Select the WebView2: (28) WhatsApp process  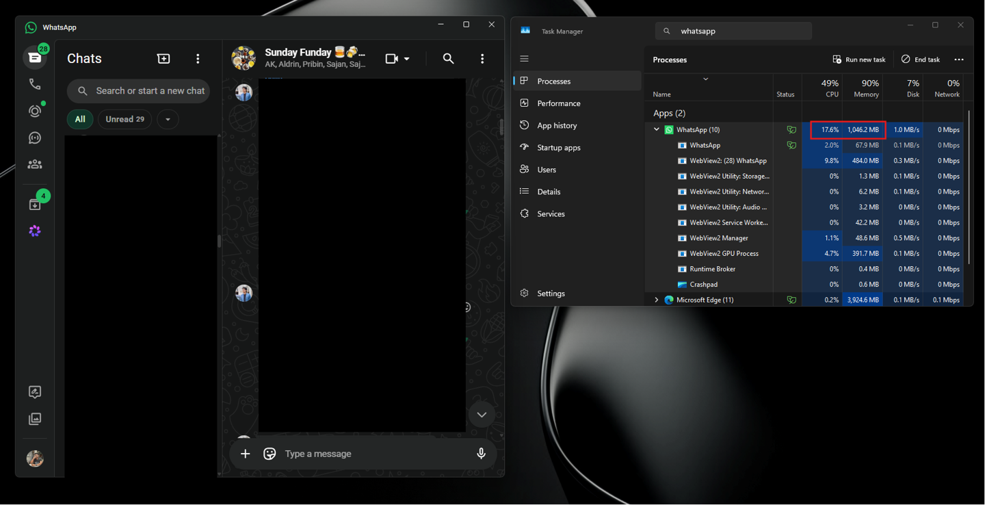tap(804, 161)
